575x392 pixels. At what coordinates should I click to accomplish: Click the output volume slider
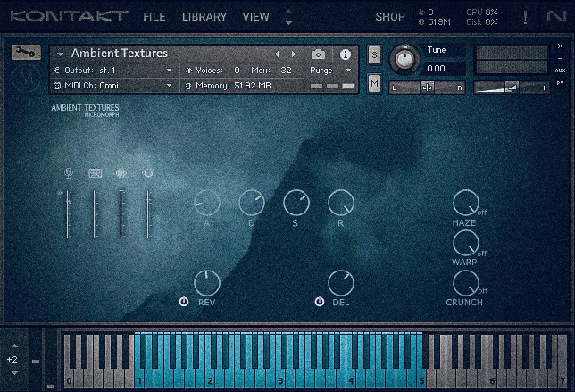(511, 88)
